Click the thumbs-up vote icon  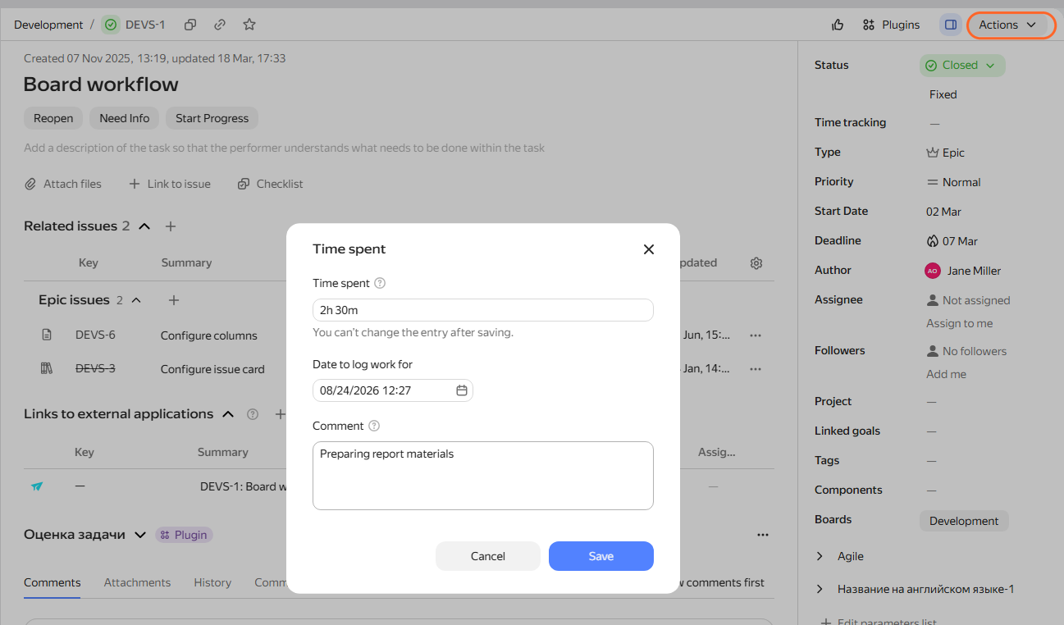(x=838, y=25)
